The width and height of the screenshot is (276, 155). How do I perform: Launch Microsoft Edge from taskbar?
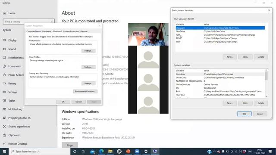101,151
